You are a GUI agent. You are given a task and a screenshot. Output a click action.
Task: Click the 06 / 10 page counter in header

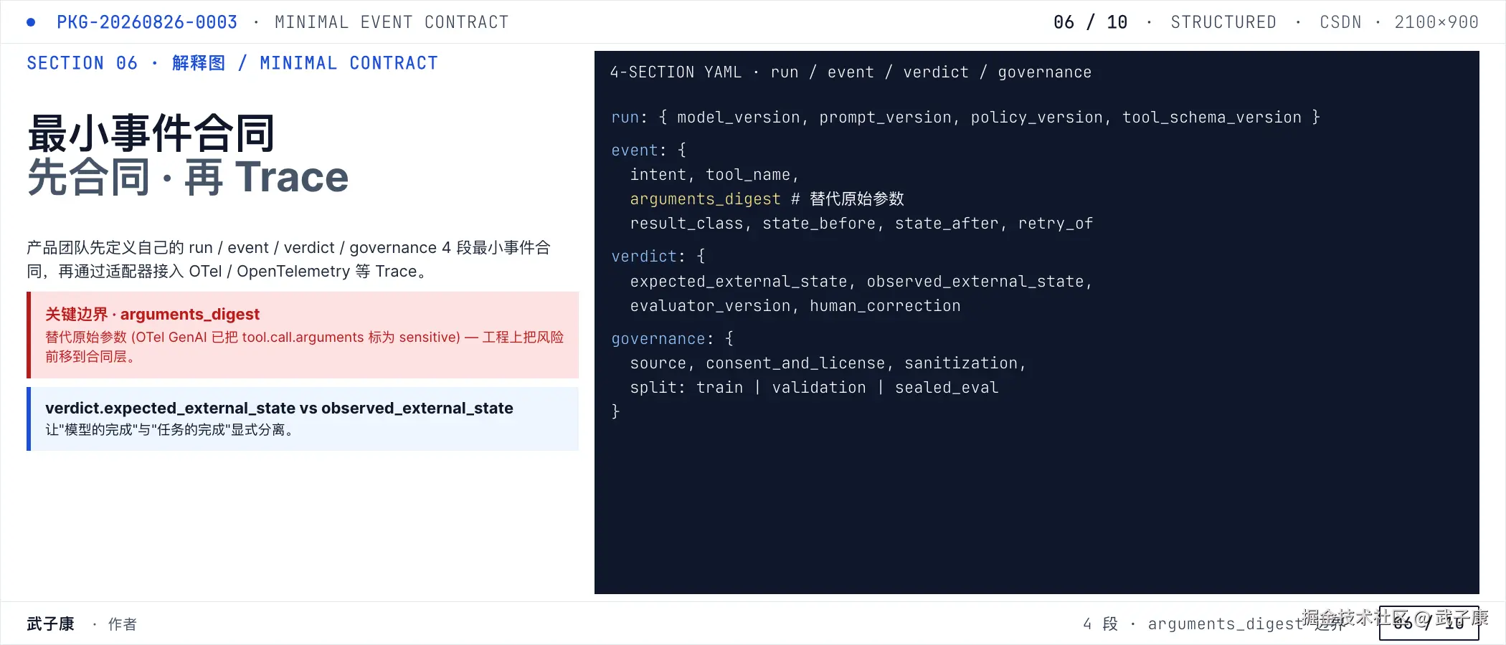pos(1090,22)
